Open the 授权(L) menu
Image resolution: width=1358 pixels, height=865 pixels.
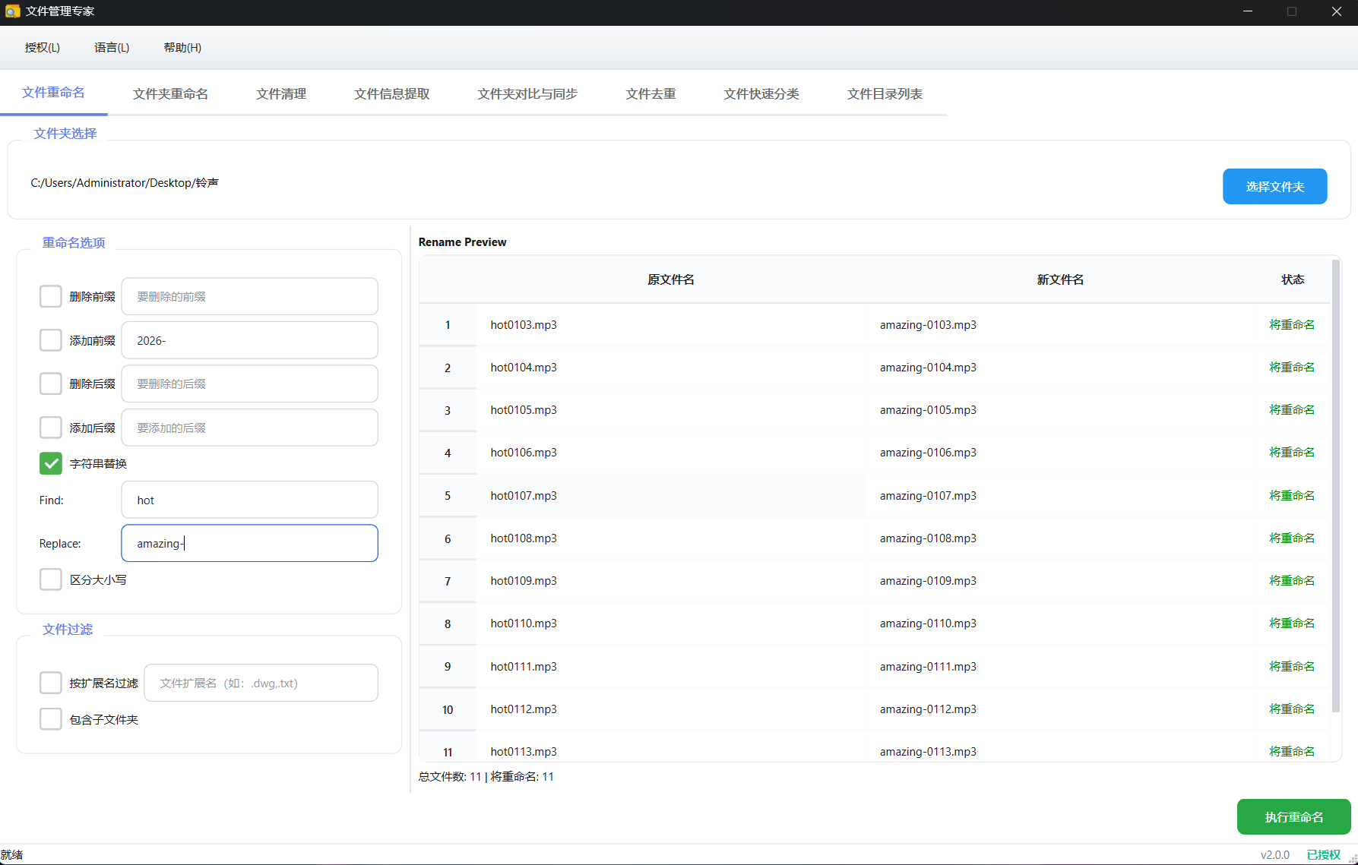coord(42,48)
